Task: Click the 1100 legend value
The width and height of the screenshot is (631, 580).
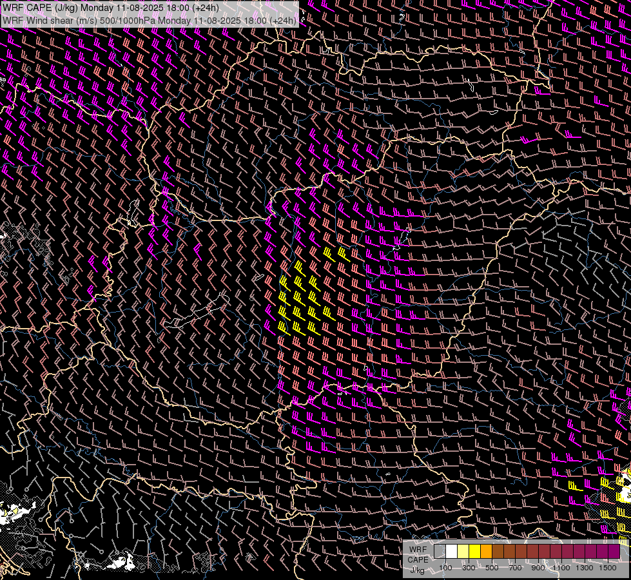Action: coord(561,568)
